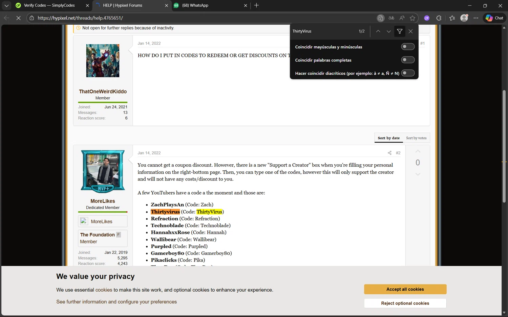Open the Copilot Chat button
The image size is (508, 317).
point(494,18)
